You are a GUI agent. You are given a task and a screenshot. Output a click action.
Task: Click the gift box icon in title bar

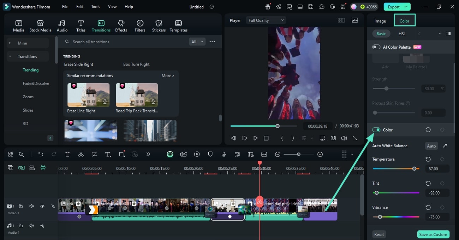click(268, 7)
